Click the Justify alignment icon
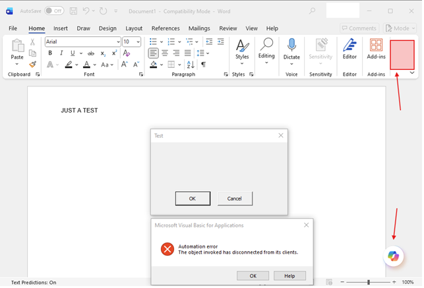 coord(187,53)
